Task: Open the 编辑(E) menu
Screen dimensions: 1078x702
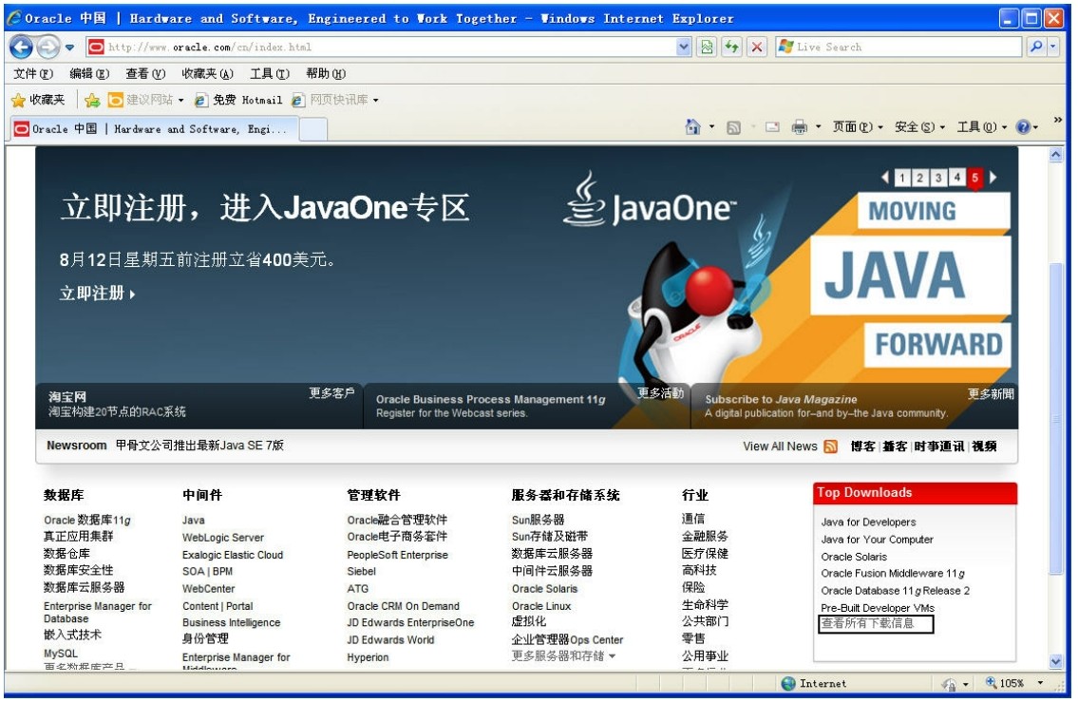Action: [x=89, y=73]
